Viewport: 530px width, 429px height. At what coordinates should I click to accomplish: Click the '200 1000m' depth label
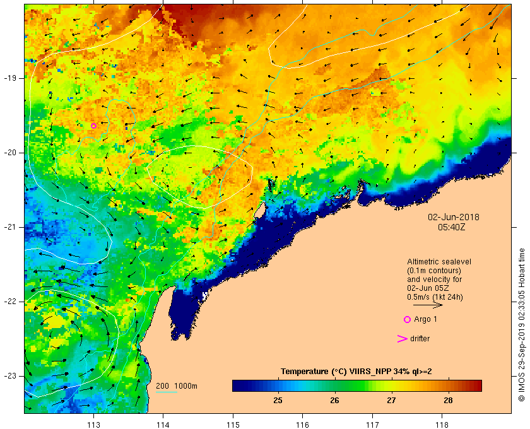[177, 386]
